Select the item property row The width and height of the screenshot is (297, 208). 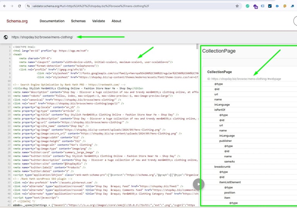250,198
